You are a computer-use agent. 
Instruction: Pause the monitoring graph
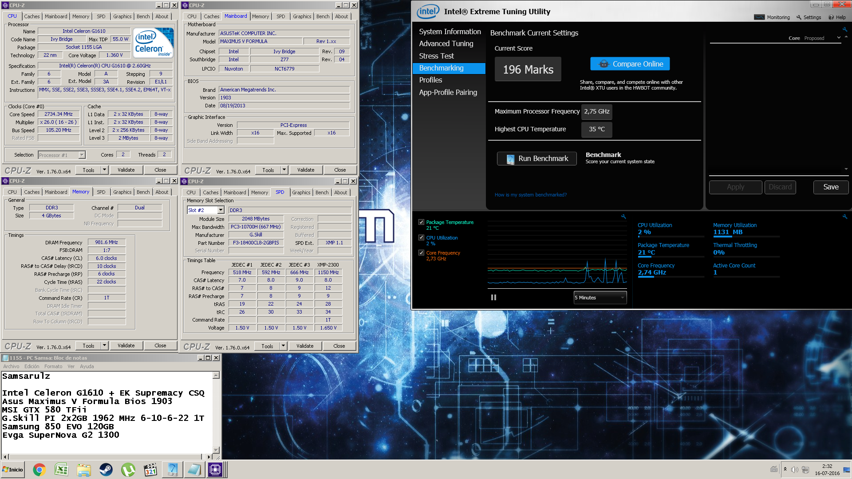click(493, 298)
